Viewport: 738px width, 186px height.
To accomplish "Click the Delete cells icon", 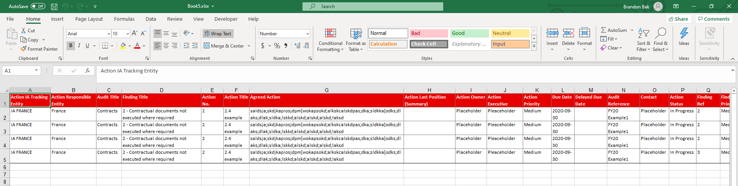I will point(568,33).
